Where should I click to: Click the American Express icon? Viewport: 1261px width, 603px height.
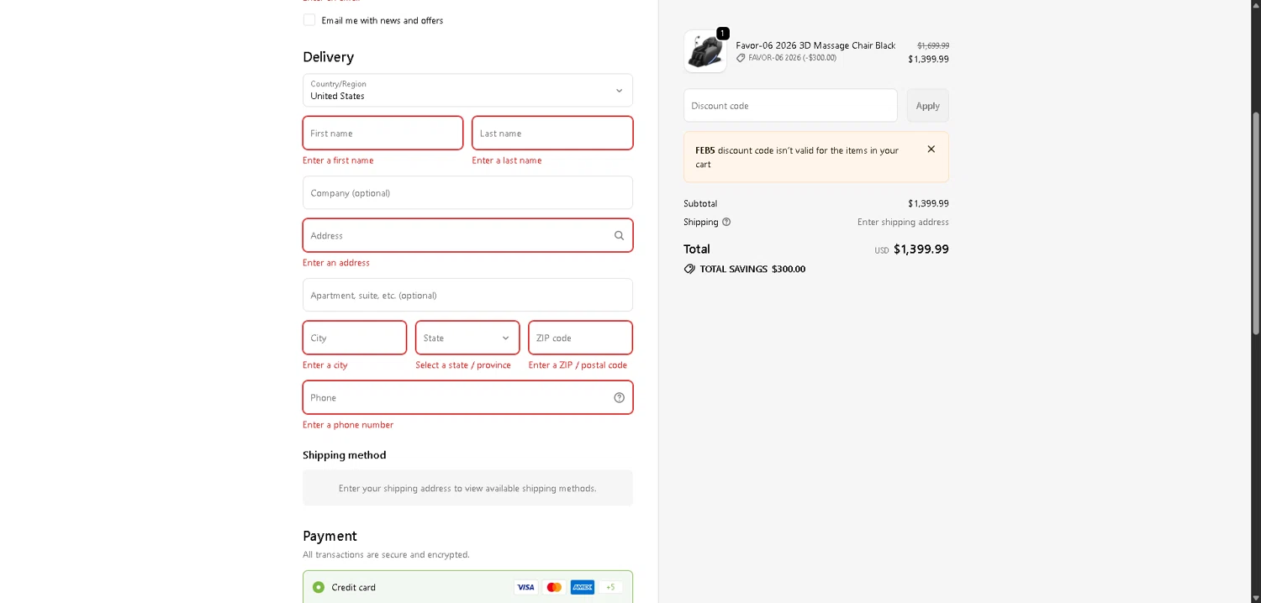[x=583, y=587]
